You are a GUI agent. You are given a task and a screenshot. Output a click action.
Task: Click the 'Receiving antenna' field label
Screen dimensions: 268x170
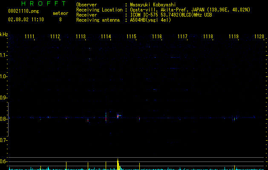tap(98, 20)
